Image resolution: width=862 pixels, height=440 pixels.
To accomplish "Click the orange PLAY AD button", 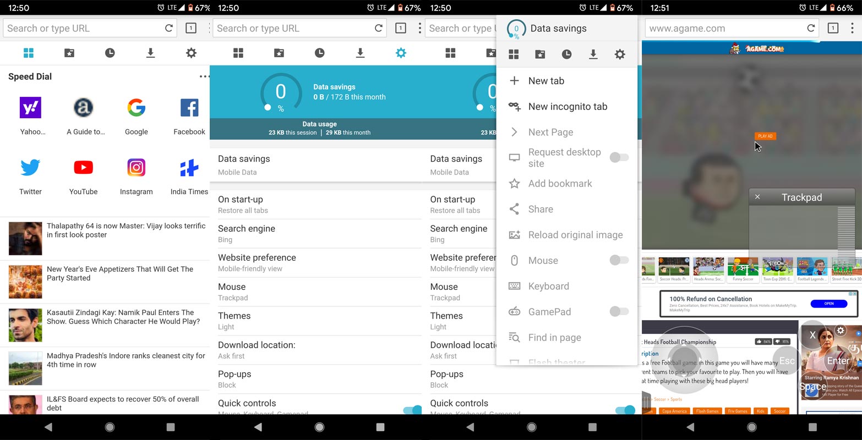I will tap(765, 136).
